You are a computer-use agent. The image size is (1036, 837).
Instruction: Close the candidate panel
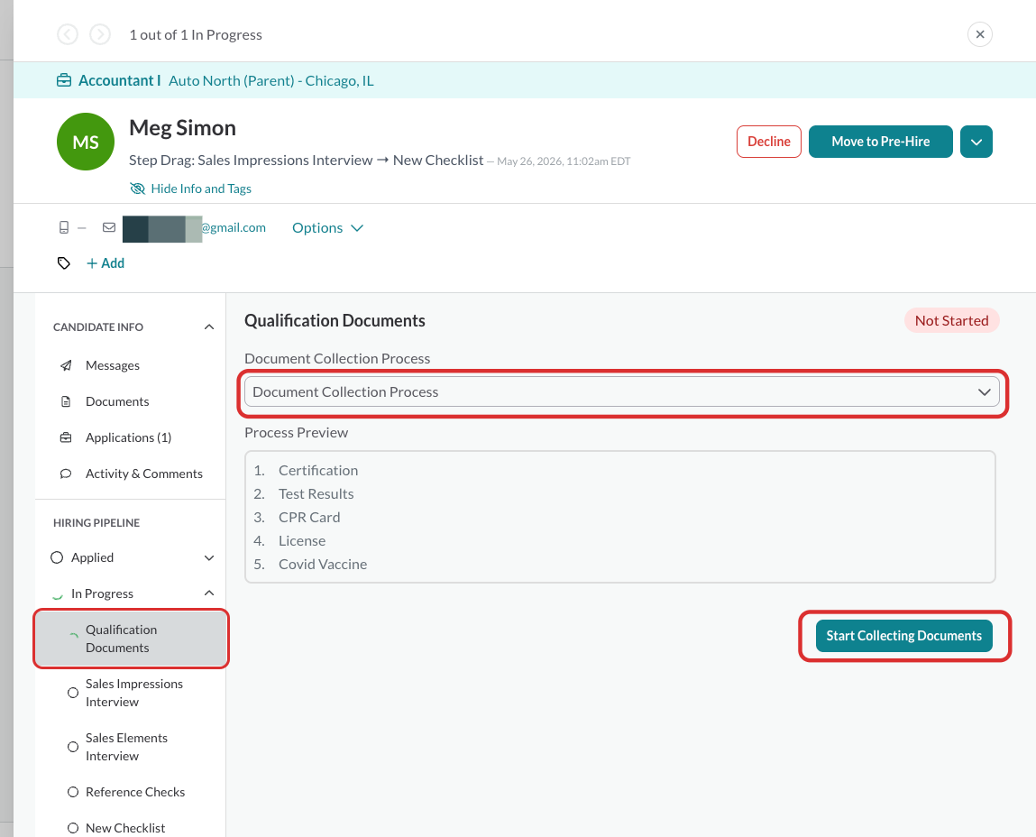coord(980,34)
